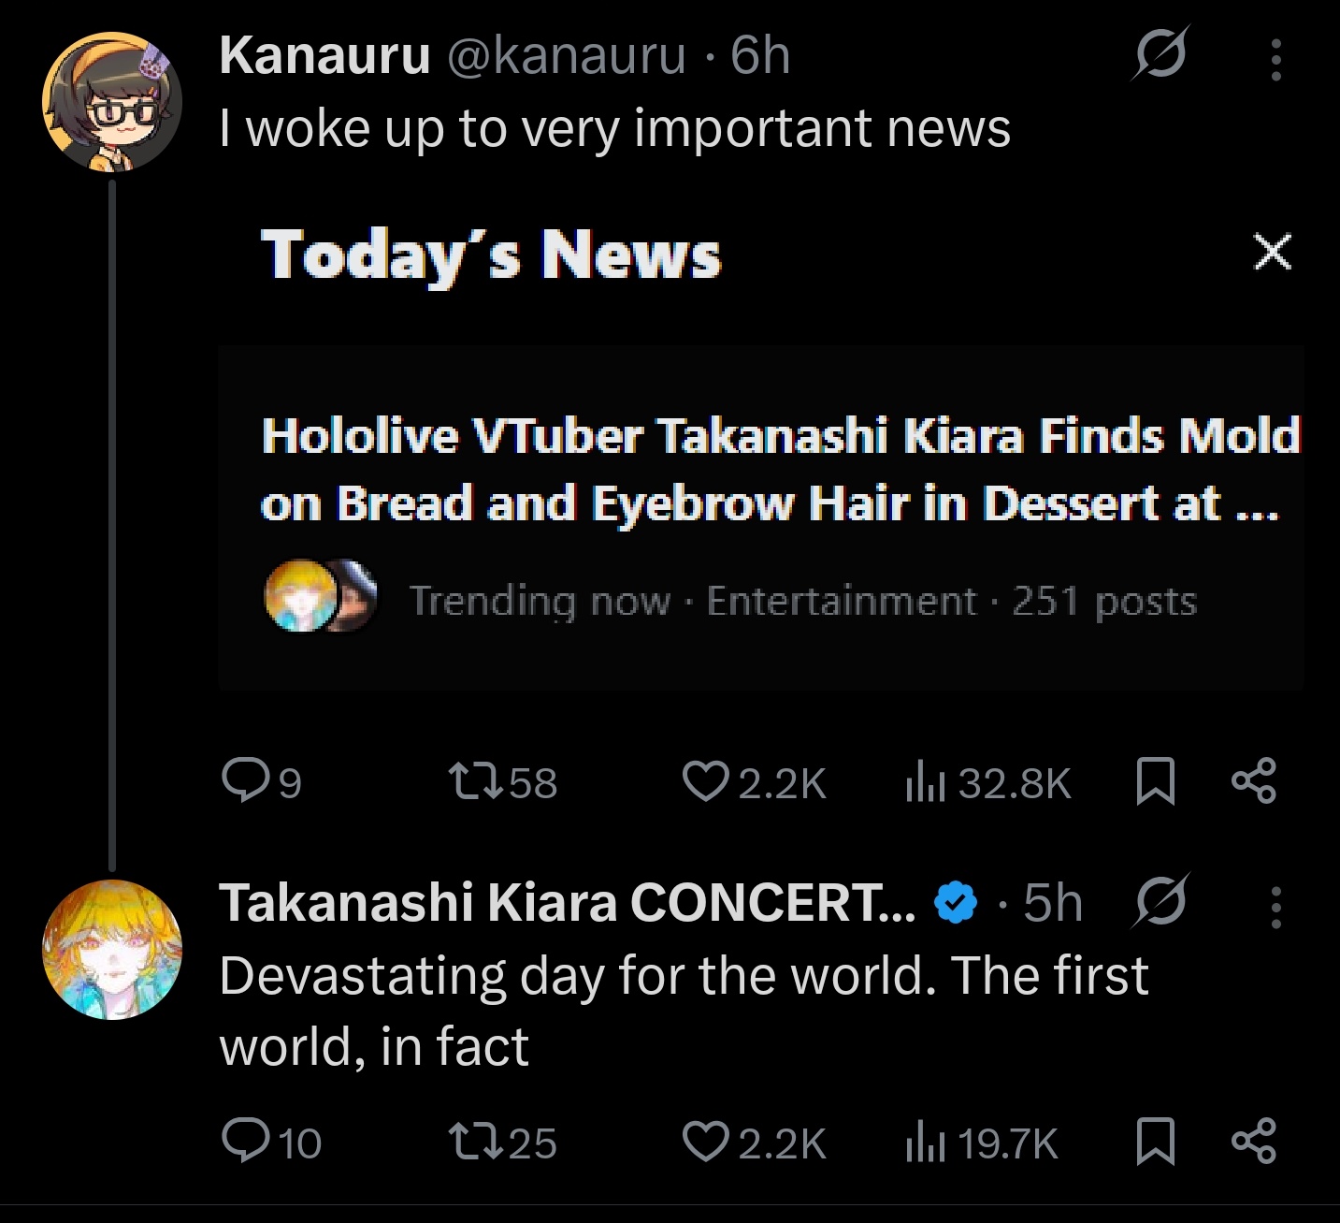1340x1223 pixels.
Task: Like Kanauru's post with 2.2K likes
Action: coord(755,781)
